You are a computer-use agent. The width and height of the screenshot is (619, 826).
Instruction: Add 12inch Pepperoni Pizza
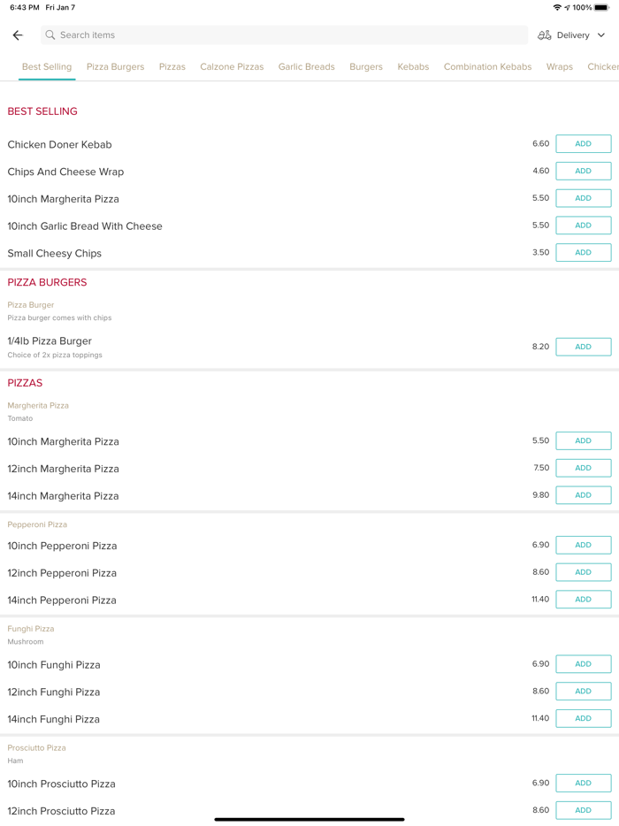click(x=583, y=572)
